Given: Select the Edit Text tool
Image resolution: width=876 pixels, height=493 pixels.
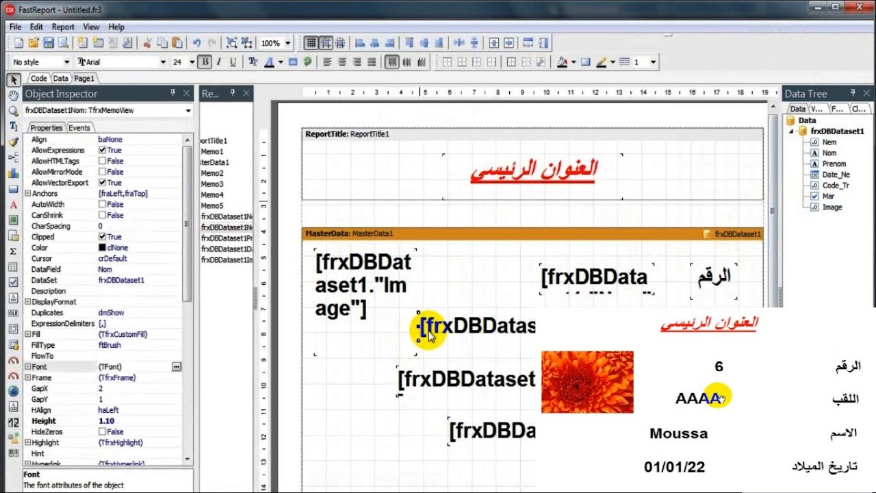Looking at the screenshot, I should (14, 126).
